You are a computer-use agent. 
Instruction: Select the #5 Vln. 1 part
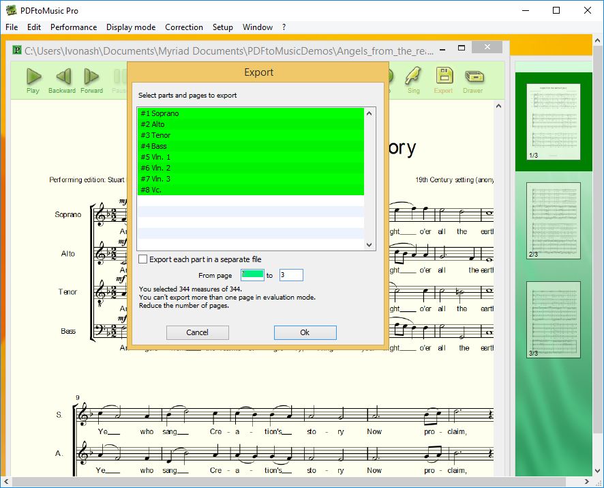(x=250, y=157)
